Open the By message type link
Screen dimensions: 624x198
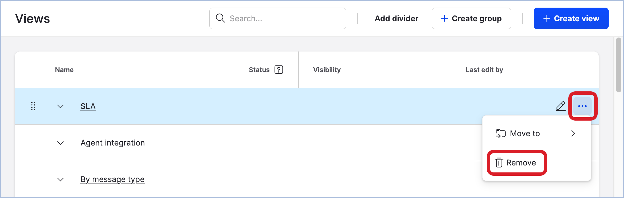pos(112,179)
